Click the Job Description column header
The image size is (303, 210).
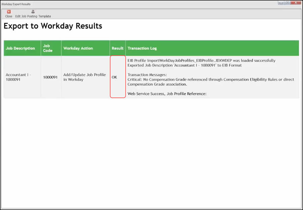[21, 48]
